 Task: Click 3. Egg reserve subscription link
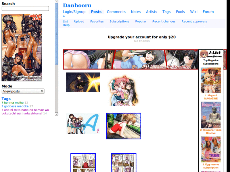[x=211, y=166]
